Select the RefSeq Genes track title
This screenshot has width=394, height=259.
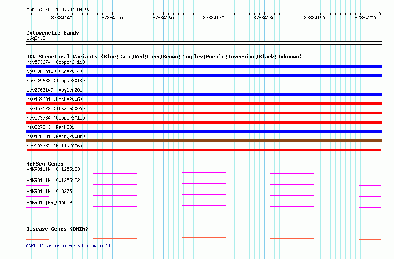(45, 164)
